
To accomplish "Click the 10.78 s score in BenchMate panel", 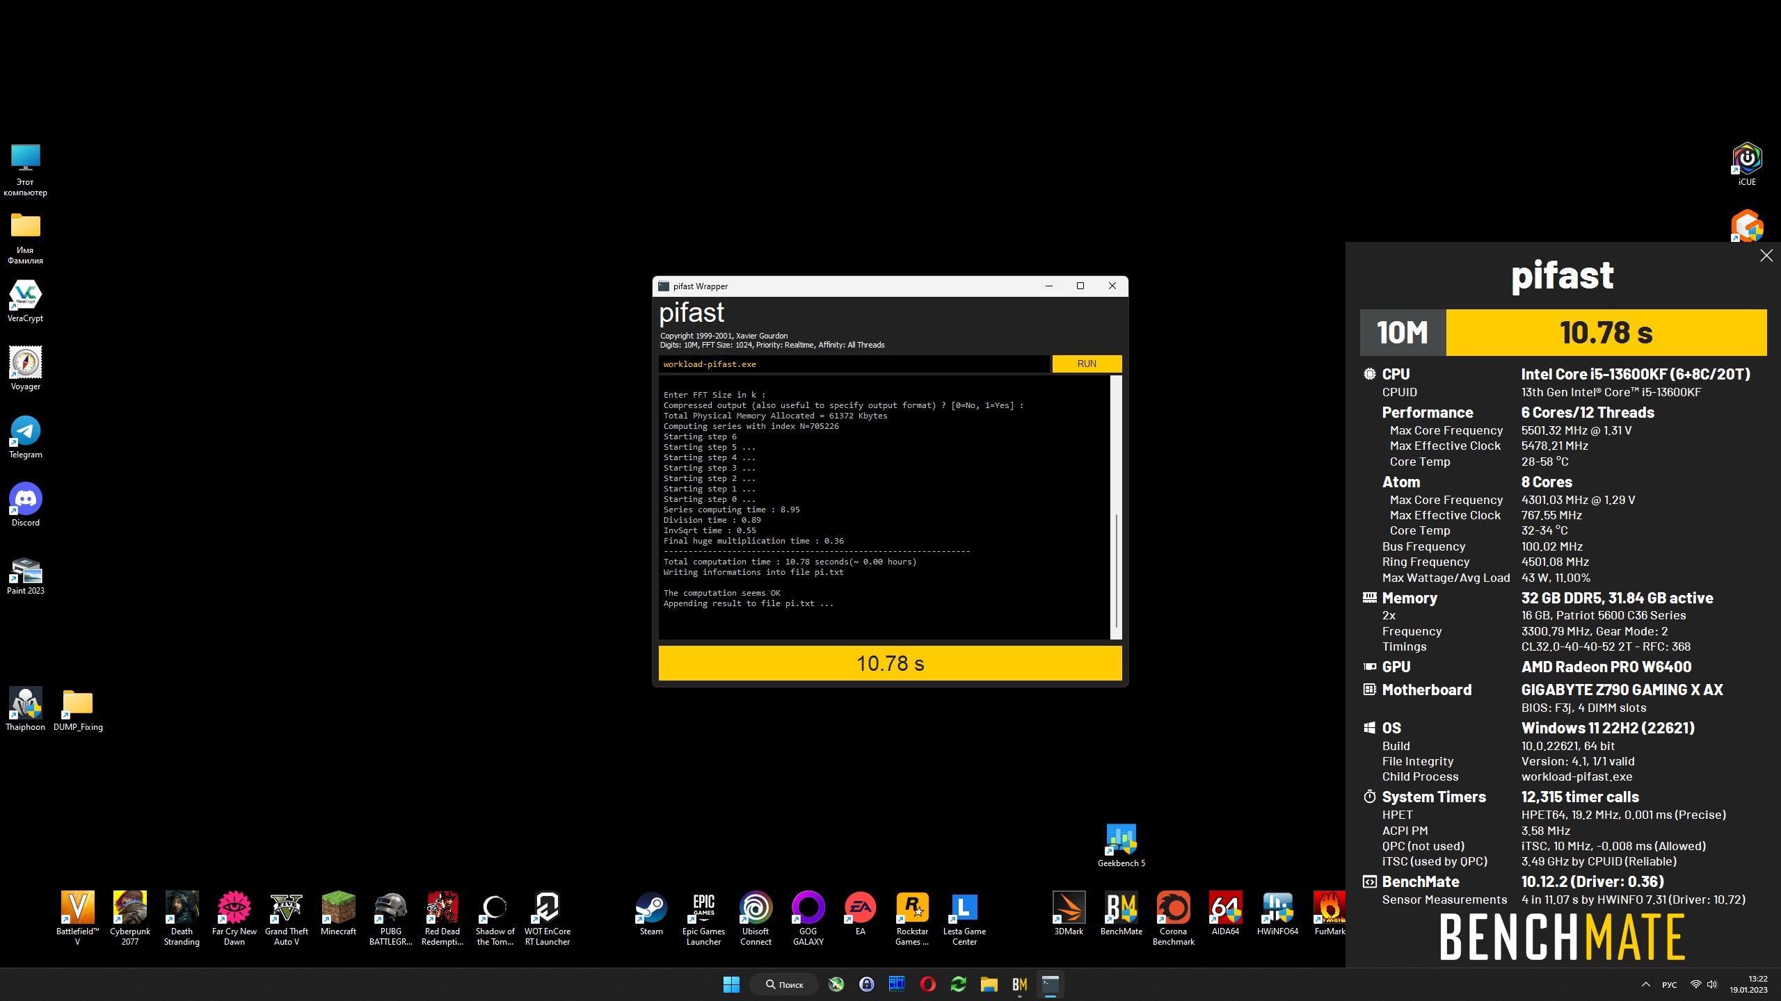I will (1606, 332).
